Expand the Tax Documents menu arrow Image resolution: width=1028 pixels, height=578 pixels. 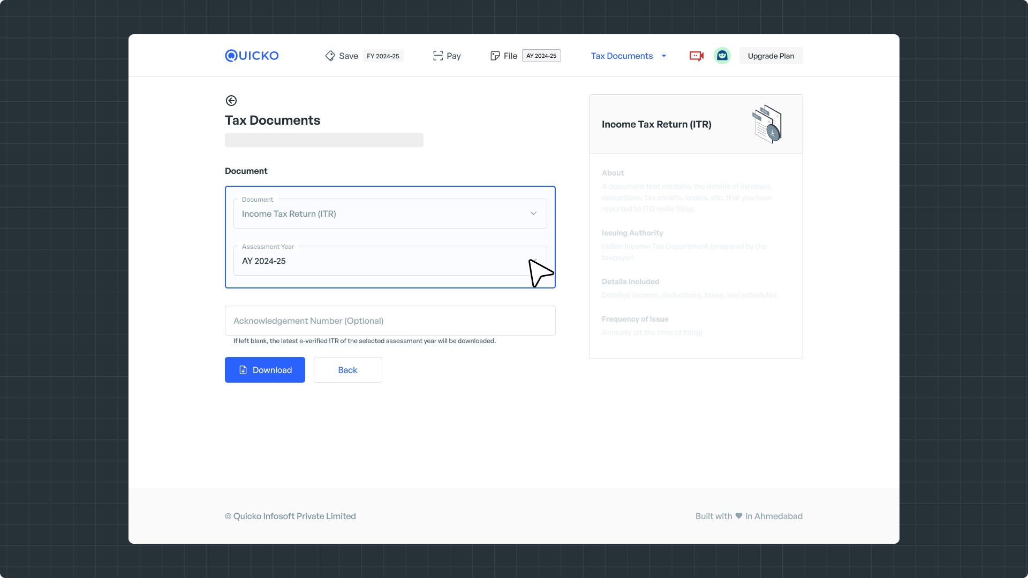(x=664, y=56)
